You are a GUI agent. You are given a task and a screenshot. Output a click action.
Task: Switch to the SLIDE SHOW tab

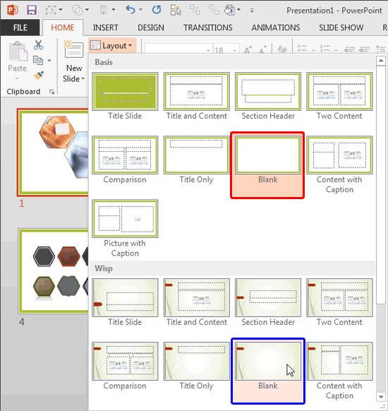[341, 28]
